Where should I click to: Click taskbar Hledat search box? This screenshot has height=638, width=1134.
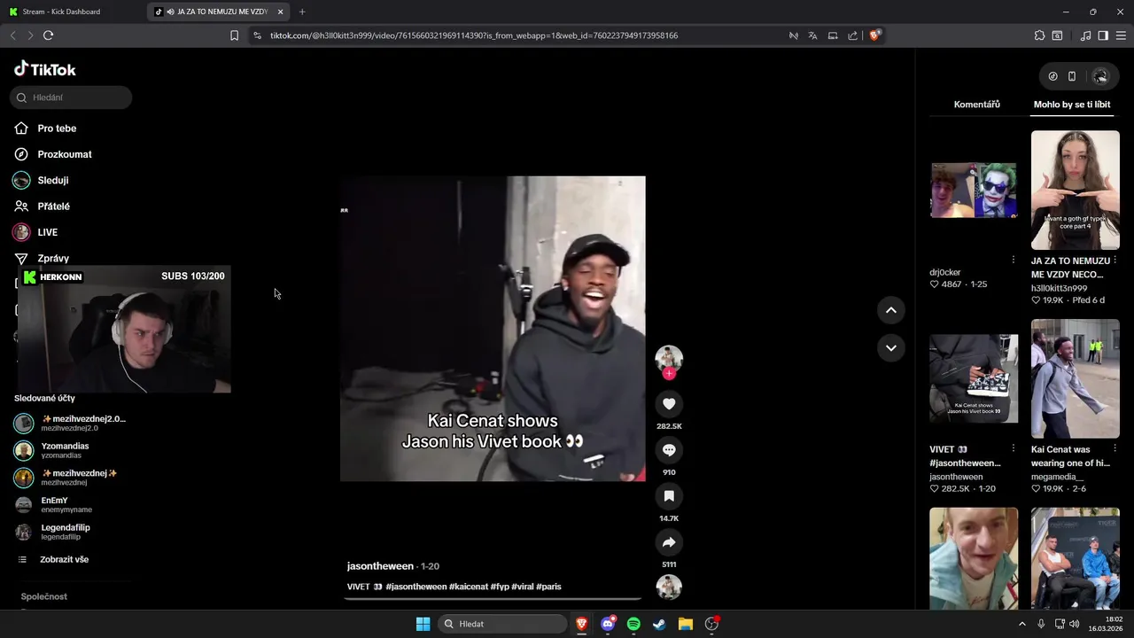[502, 624]
